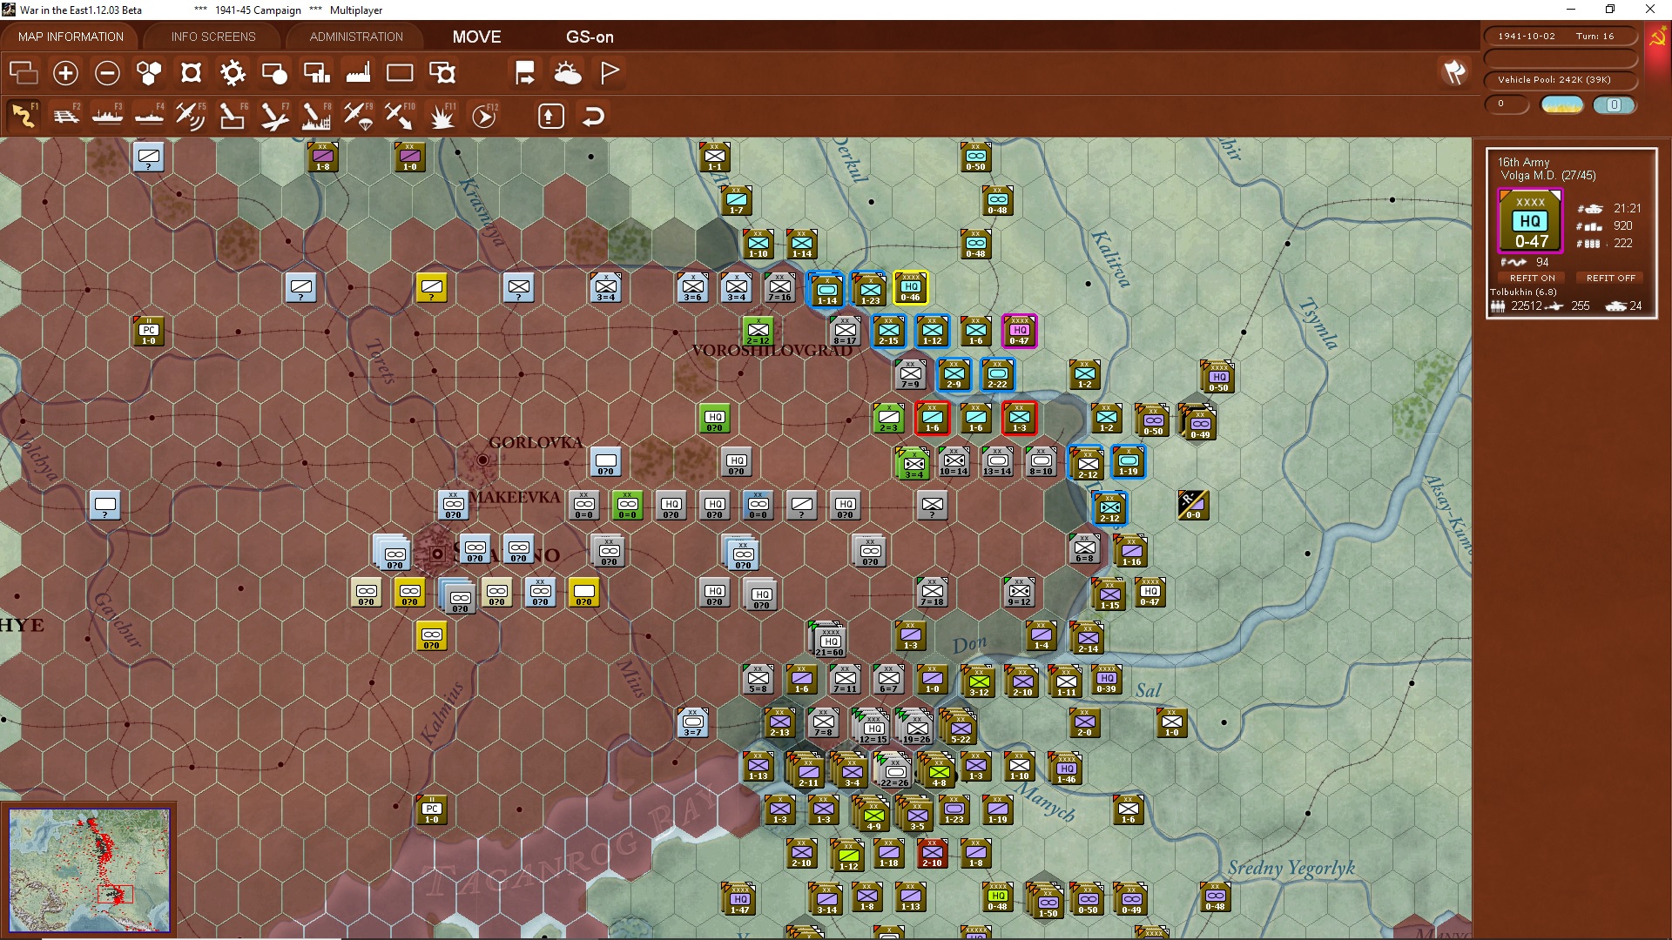1672x940 pixels.
Task: Click the rectangle-with-fort toolbar icon
Action: [x=442, y=73]
